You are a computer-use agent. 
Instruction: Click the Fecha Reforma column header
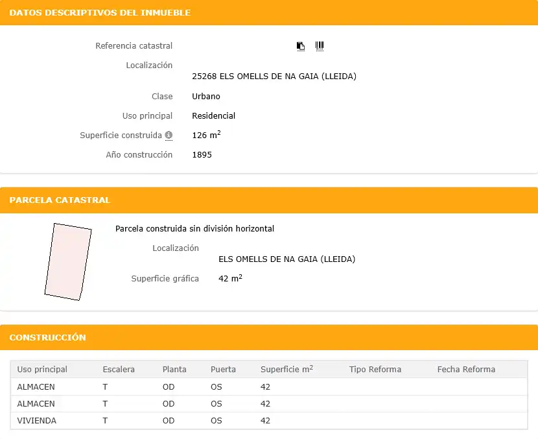coord(466,370)
